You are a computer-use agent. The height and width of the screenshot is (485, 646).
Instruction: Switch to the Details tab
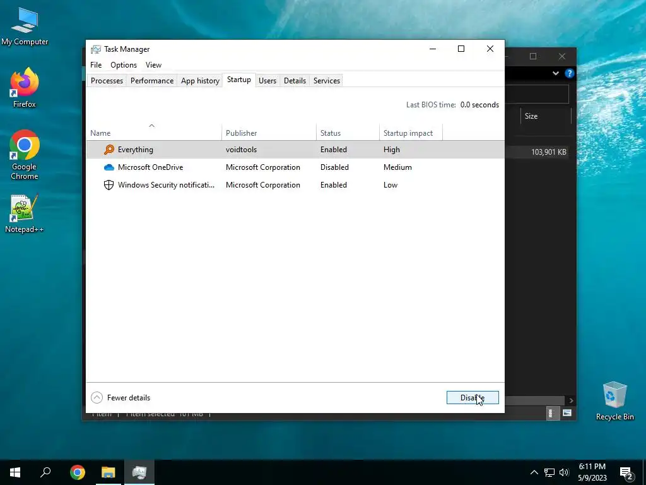point(295,80)
